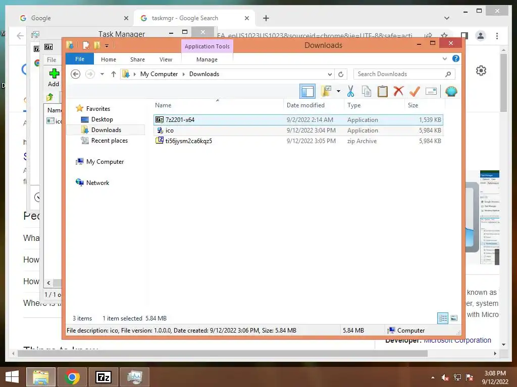
Task: Open the recent locations dropdown arrow
Action: pos(102,74)
